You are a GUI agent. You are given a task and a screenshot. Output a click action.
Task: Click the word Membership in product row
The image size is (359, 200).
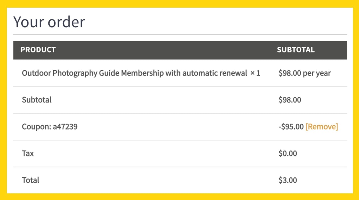(x=142, y=73)
